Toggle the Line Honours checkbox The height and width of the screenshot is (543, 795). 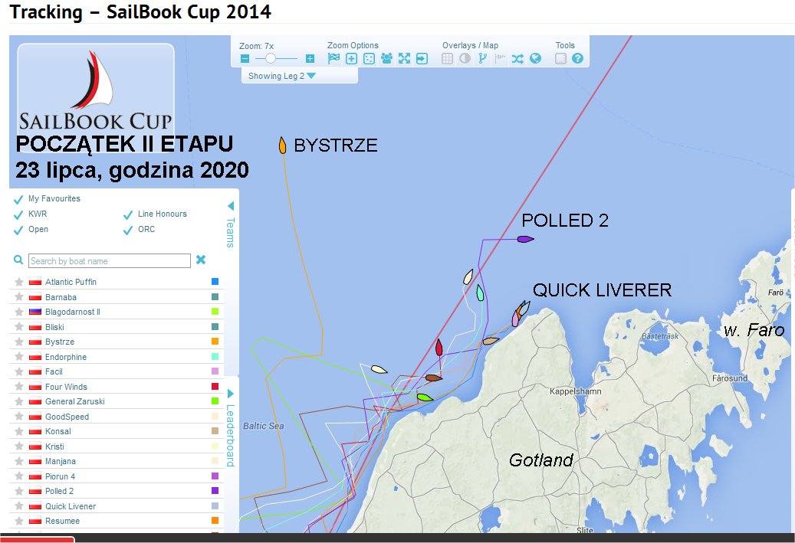click(127, 214)
